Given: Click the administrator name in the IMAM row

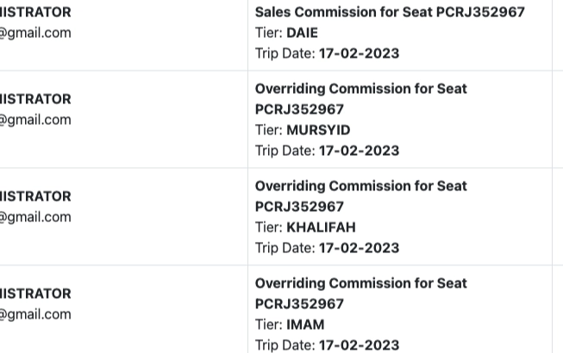Looking at the screenshot, I should 35,294.
